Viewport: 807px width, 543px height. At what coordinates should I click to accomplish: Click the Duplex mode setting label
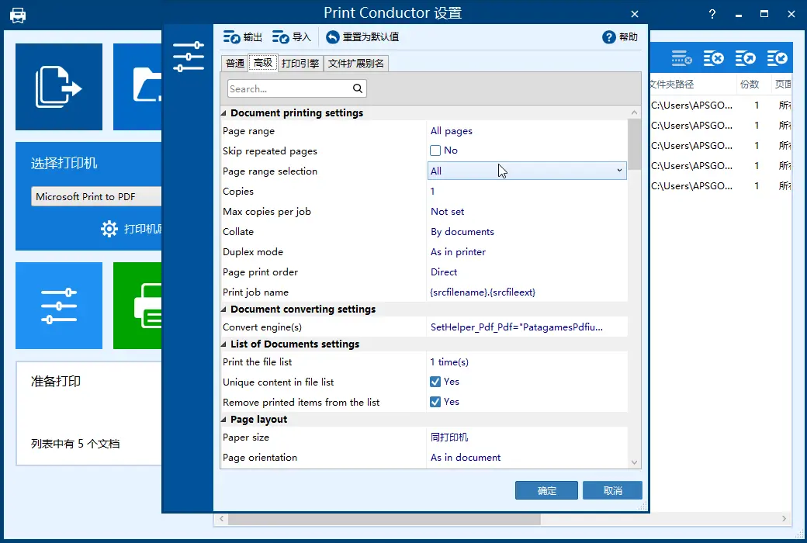pyautogui.click(x=253, y=251)
